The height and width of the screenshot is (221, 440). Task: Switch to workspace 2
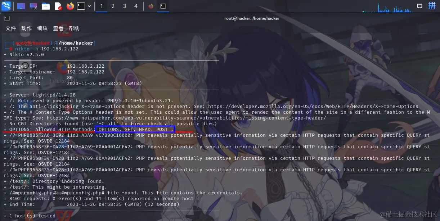pyautogui.click(x=113, y=6)
